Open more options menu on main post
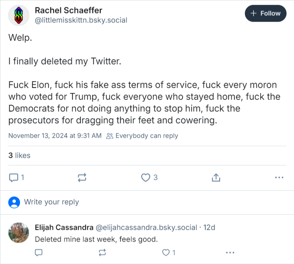Image resolution: width=294 pixels, height=264 pixels. coord(279,177)
